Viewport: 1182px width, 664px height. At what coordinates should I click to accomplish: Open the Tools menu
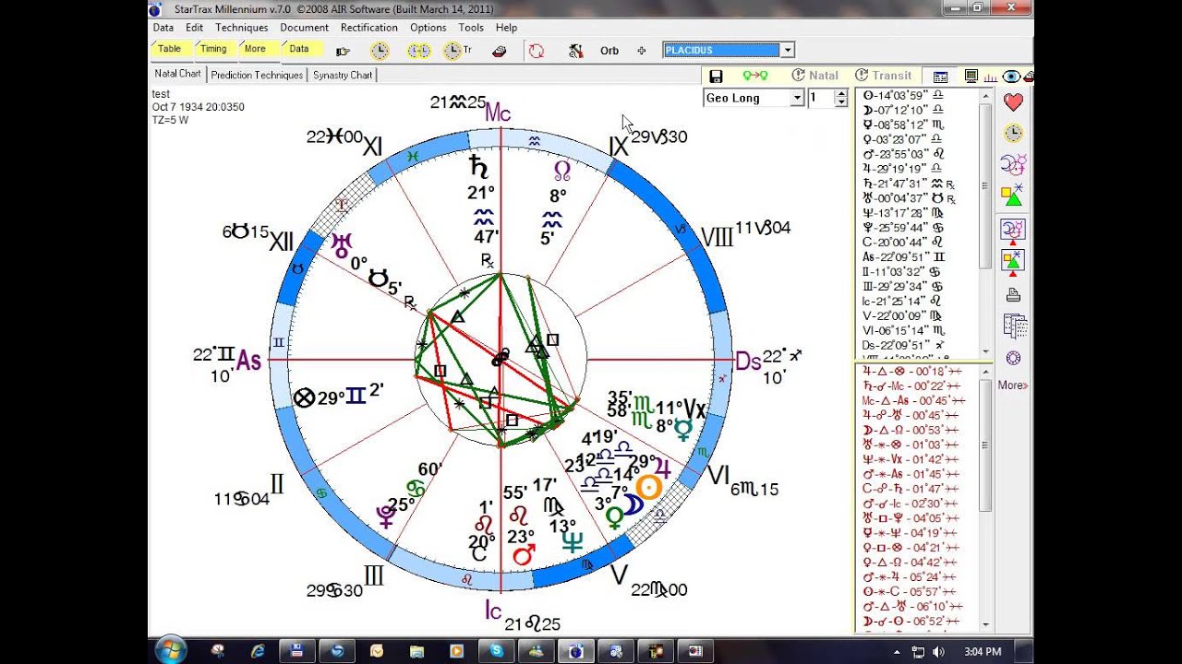pyautogui.click(x=471, y=28)
